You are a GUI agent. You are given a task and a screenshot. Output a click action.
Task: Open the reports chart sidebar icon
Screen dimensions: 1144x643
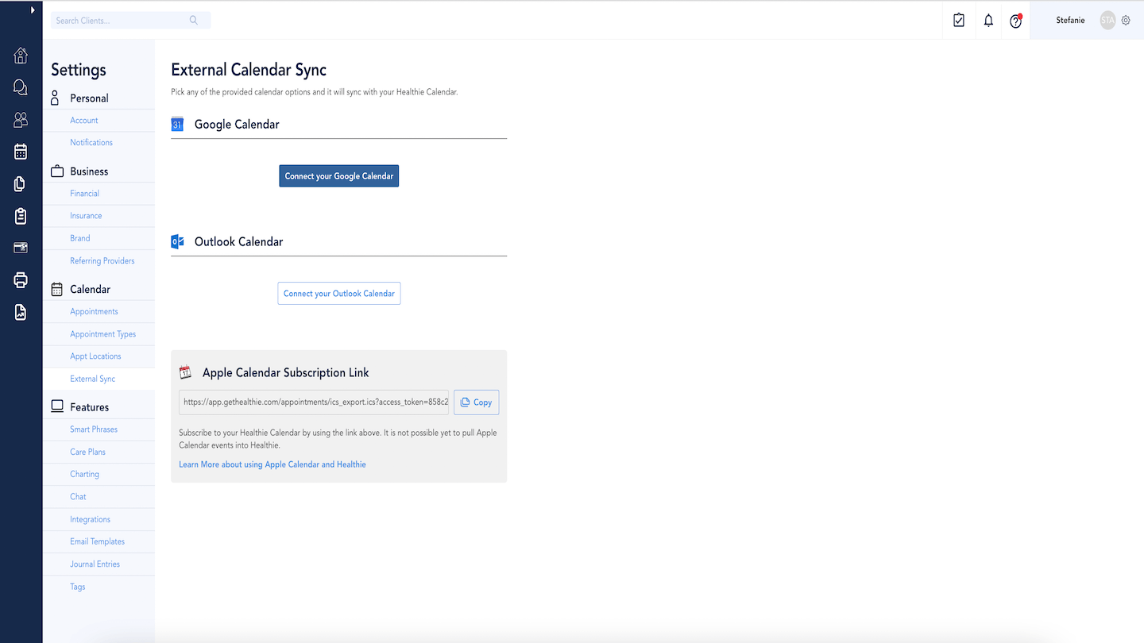pos(21,312)
